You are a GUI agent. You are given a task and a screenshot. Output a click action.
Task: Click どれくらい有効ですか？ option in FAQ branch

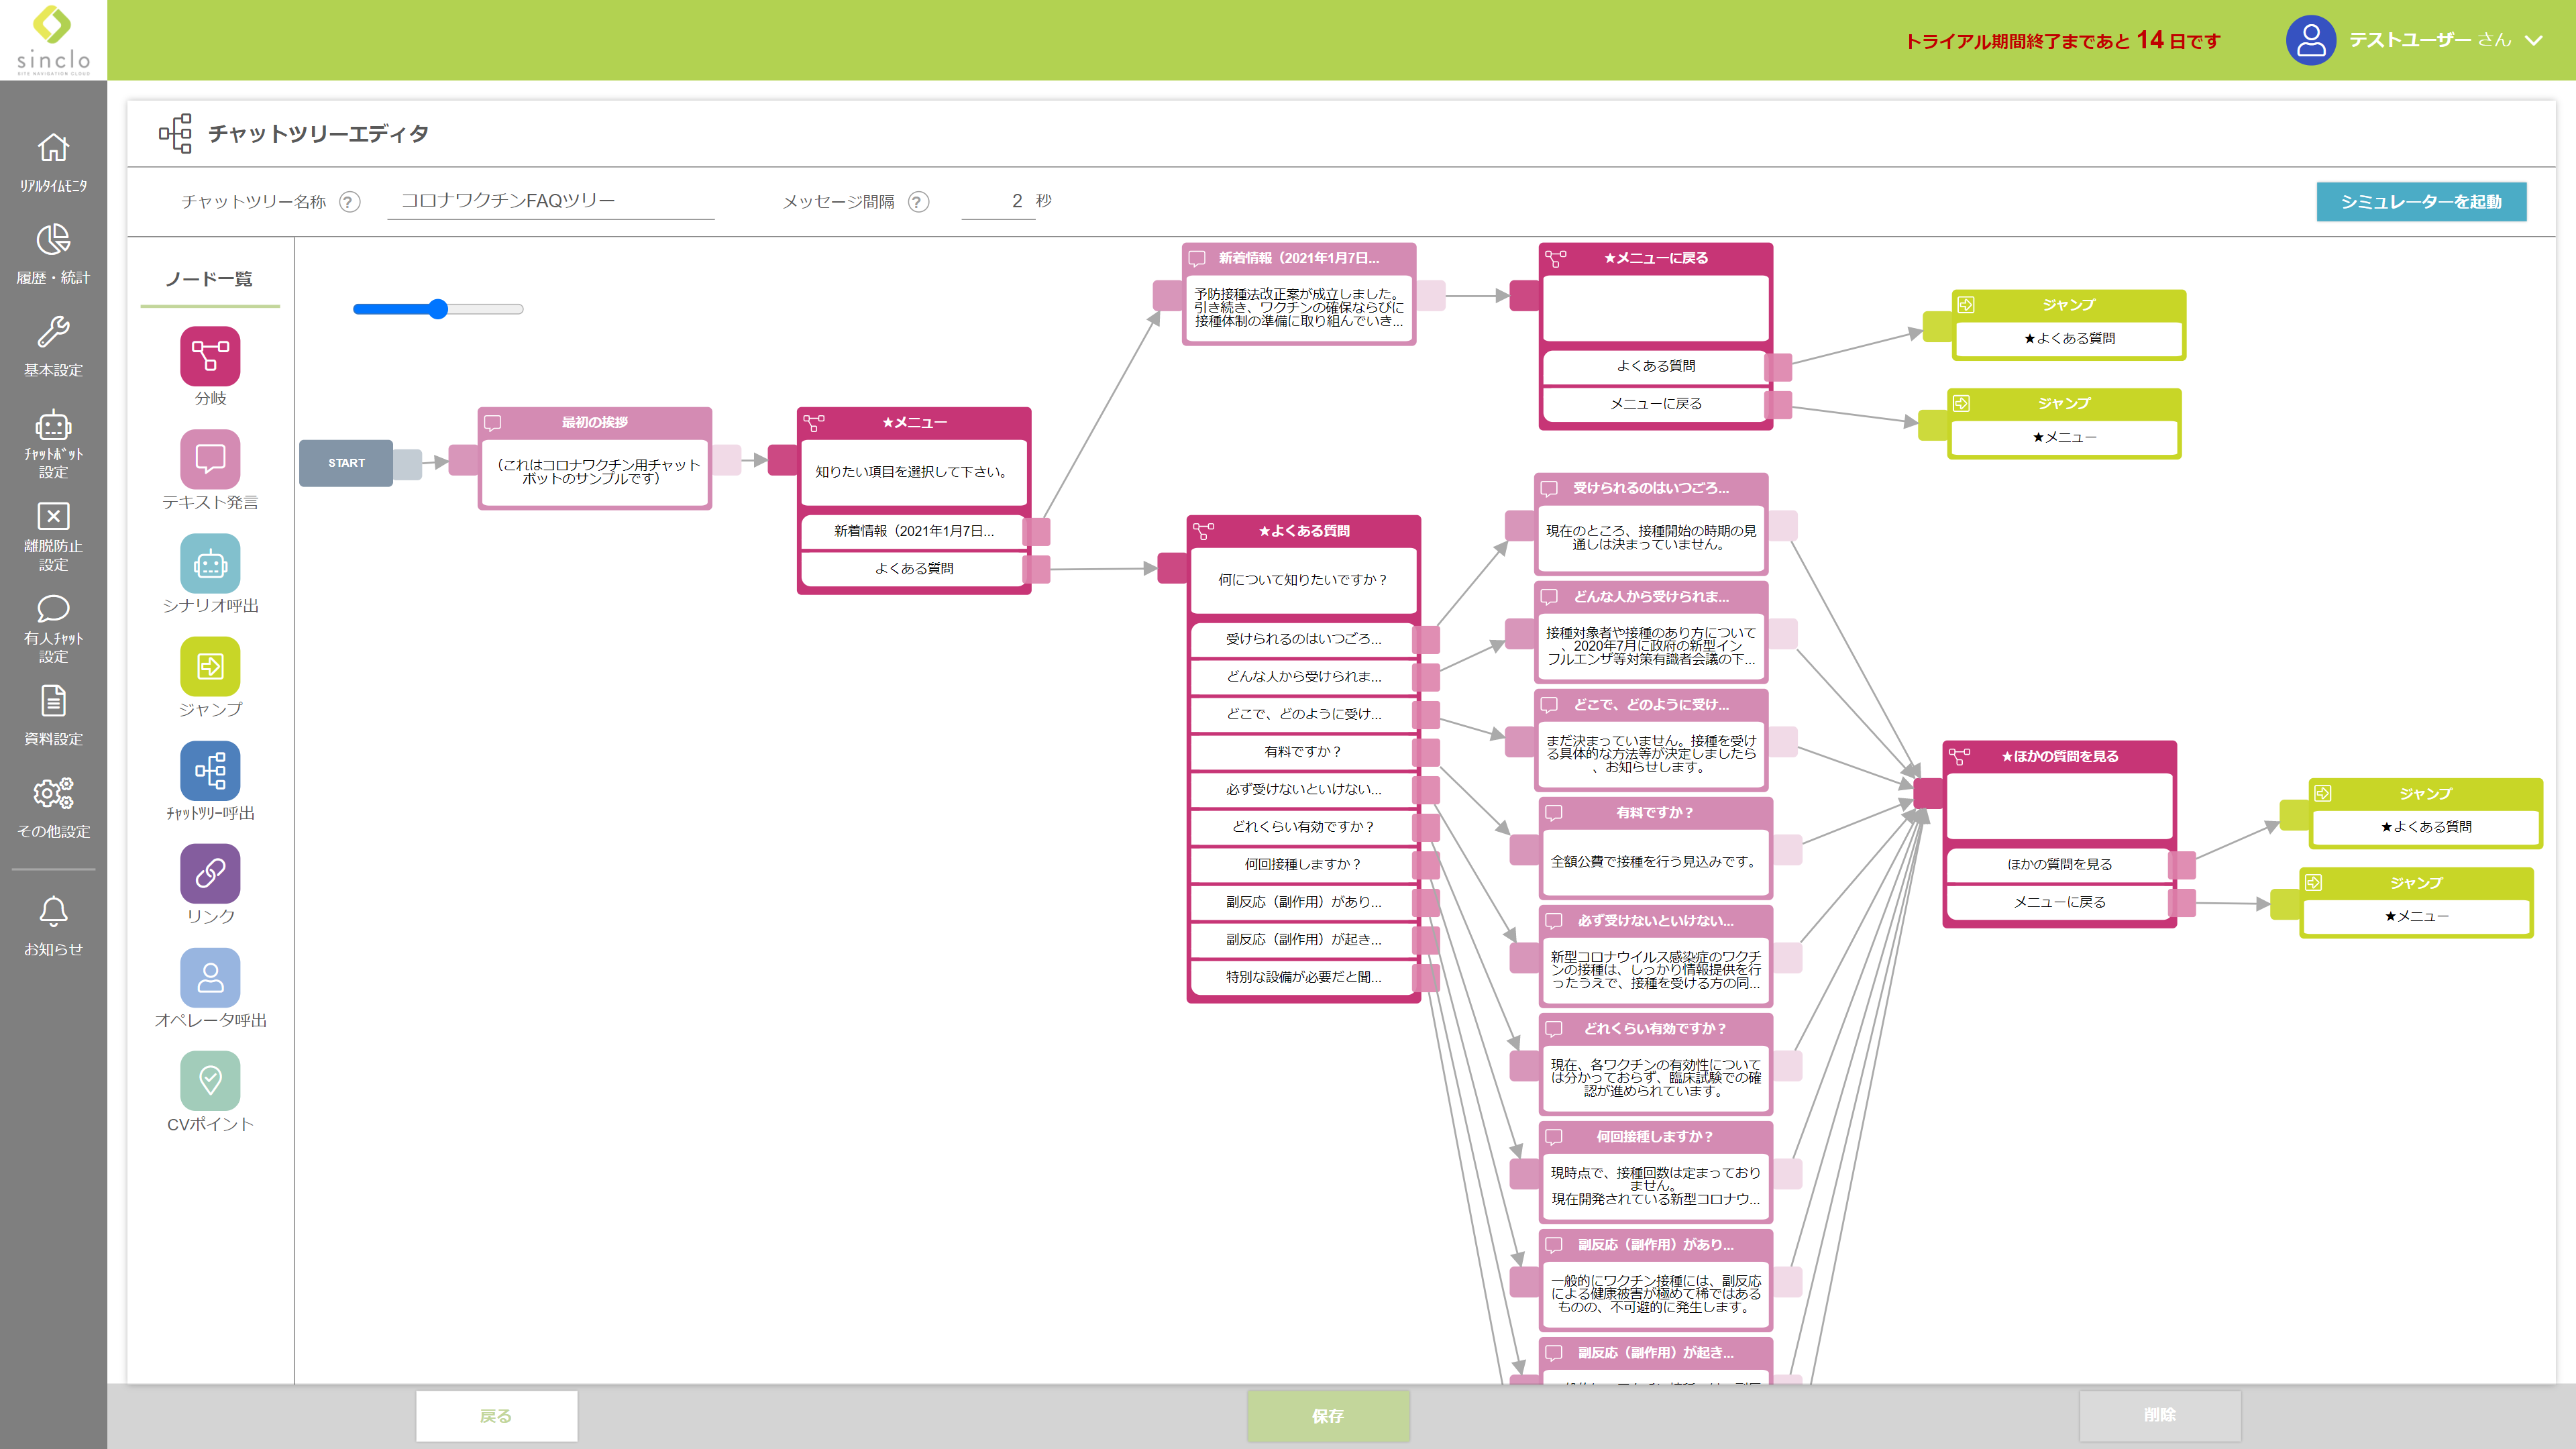(x=1304, y=827)
